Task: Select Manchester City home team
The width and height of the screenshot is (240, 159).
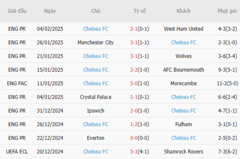Action: click(x=96, y=42)
